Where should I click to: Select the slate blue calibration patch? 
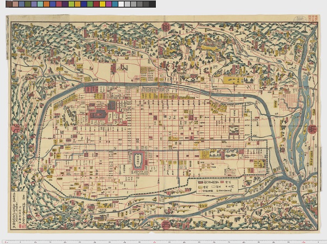22,4
